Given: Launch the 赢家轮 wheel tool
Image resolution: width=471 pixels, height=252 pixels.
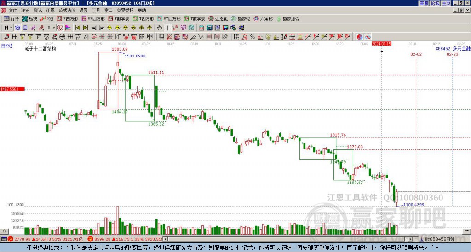Looking at the screenshot, I should (x=241, y=18).
